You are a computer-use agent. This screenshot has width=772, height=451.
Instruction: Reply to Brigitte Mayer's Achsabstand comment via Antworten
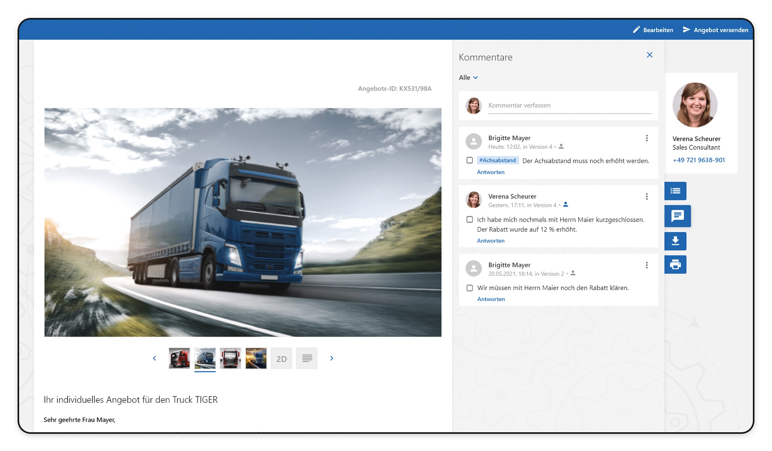point(491,172)
